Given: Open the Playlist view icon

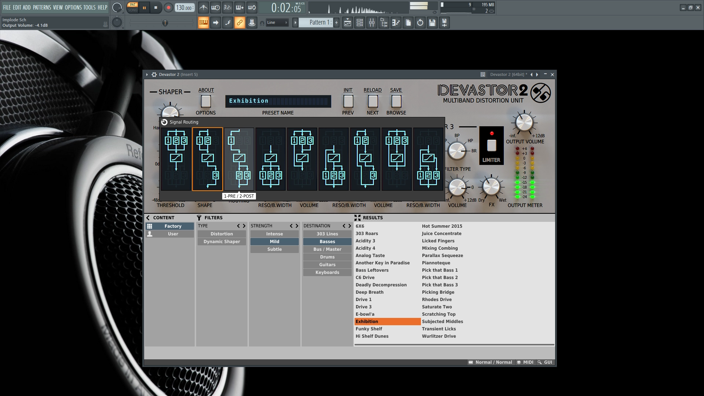Looking at the screenshot, I should click(x=348, y=23).
